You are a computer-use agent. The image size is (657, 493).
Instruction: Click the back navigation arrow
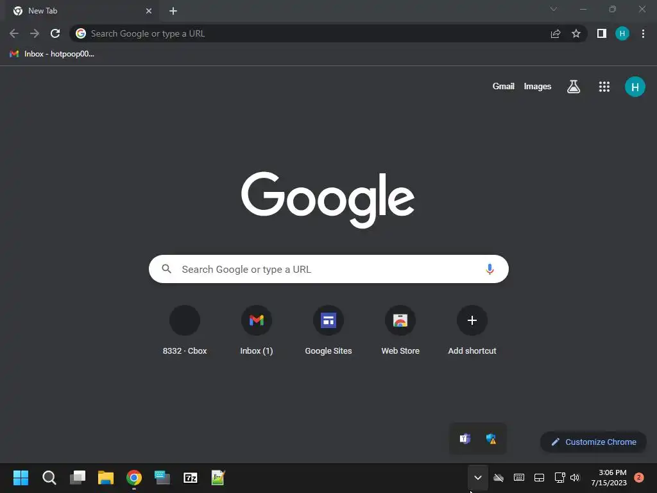point(14,33)
